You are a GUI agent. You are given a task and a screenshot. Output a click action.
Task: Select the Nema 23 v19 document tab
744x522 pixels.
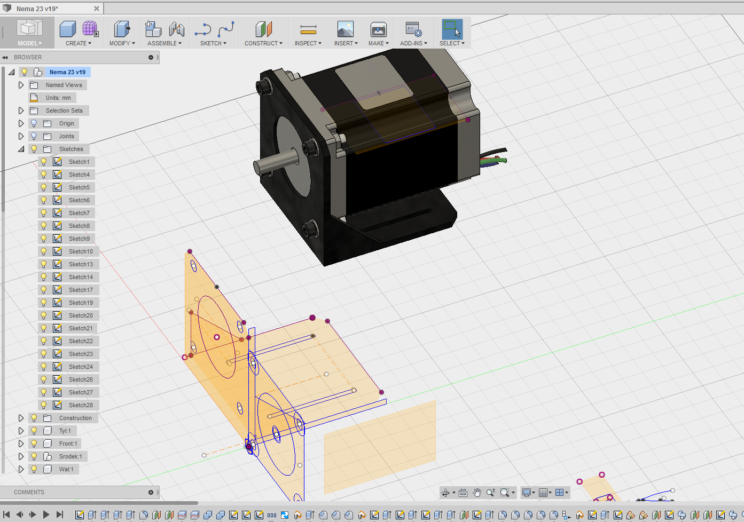click(51, 9)
